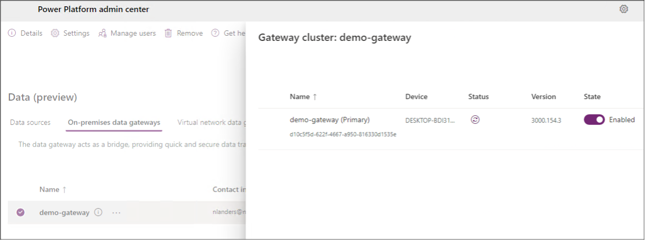Open the settings gear in the header
Image resolution: width=645 pixels, height=240 pixels.
624,9
